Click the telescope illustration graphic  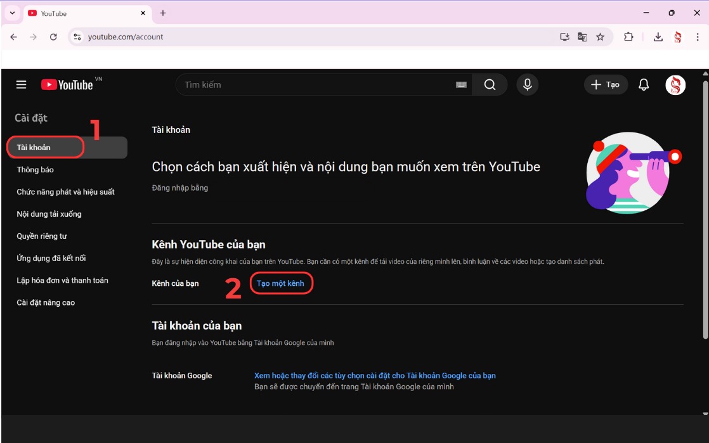click(633, 172)
